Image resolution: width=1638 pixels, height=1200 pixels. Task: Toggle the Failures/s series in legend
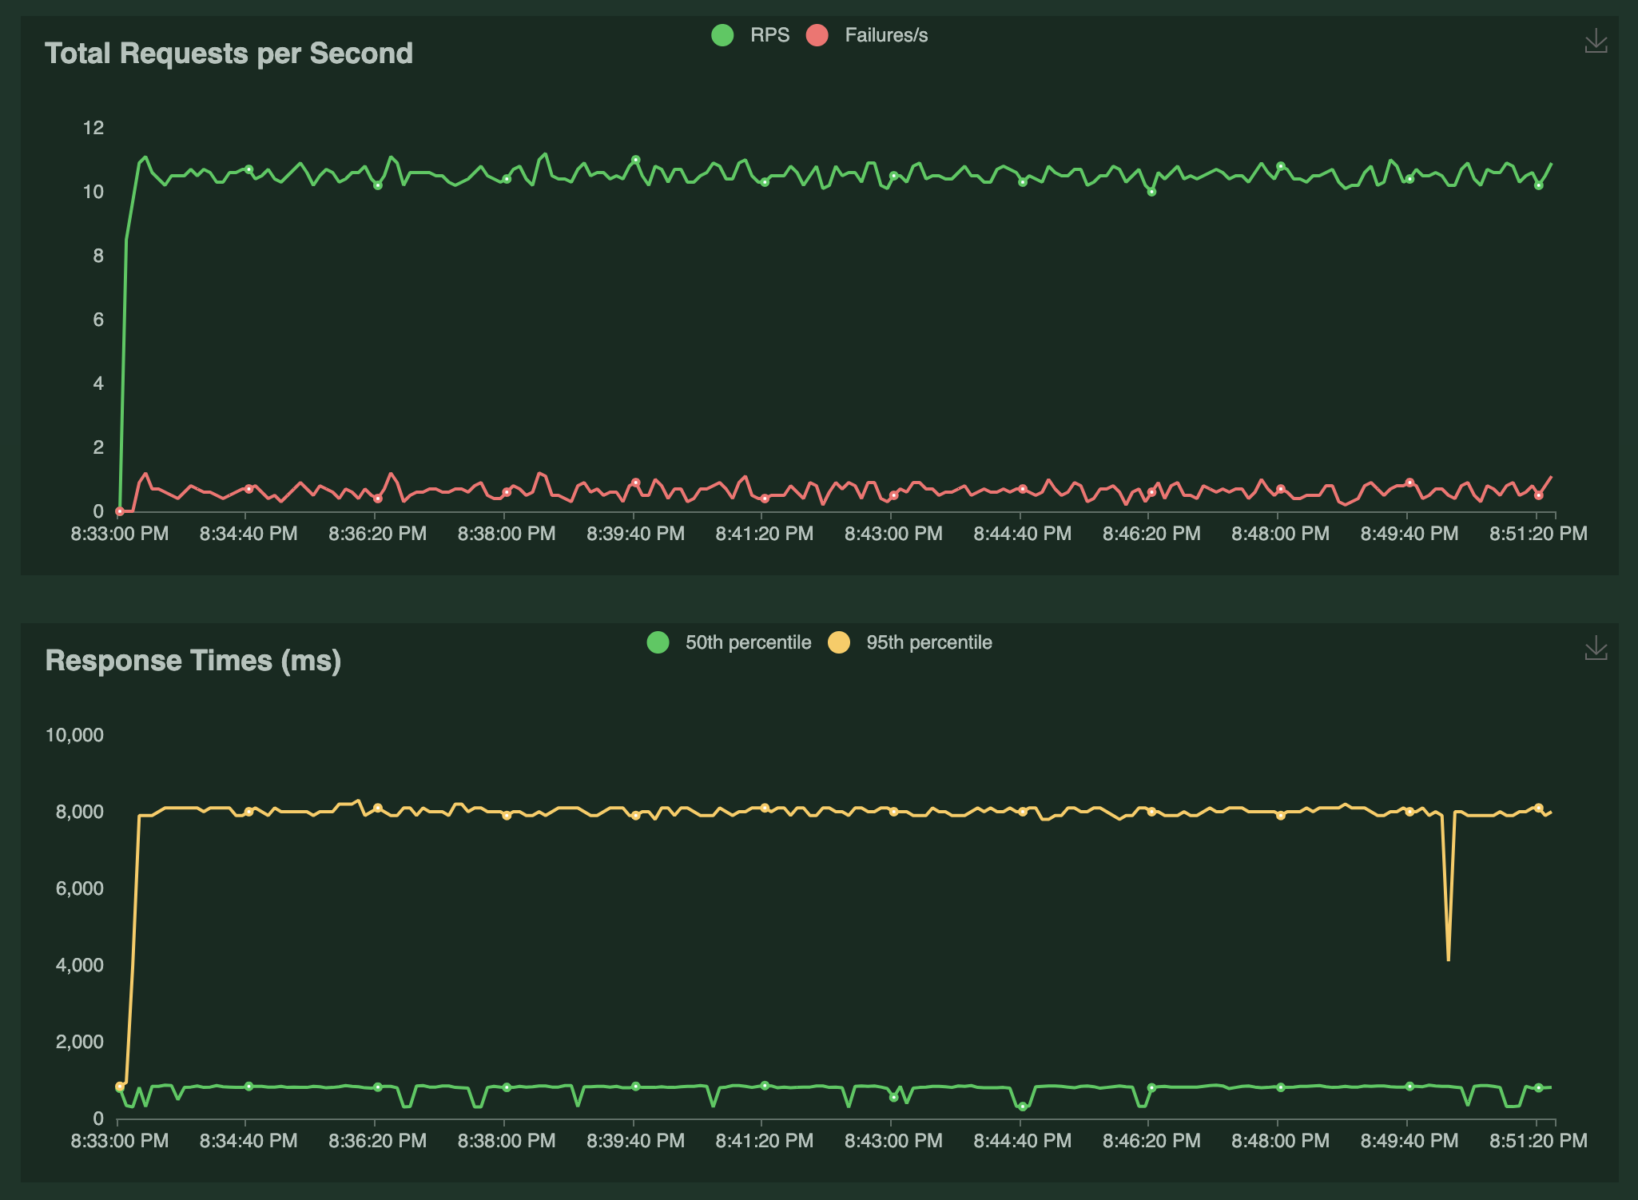pos(867,35)
